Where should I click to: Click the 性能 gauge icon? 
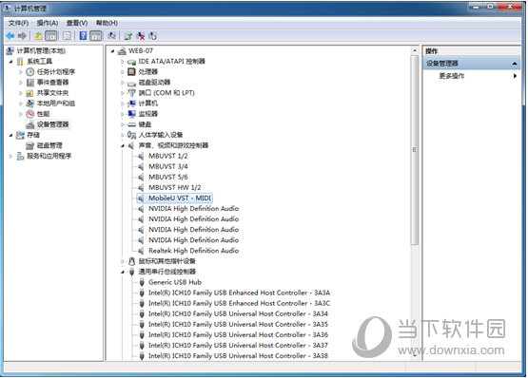[30, 114]
